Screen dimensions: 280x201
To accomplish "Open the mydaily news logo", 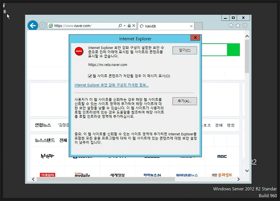I will point(83,175).
